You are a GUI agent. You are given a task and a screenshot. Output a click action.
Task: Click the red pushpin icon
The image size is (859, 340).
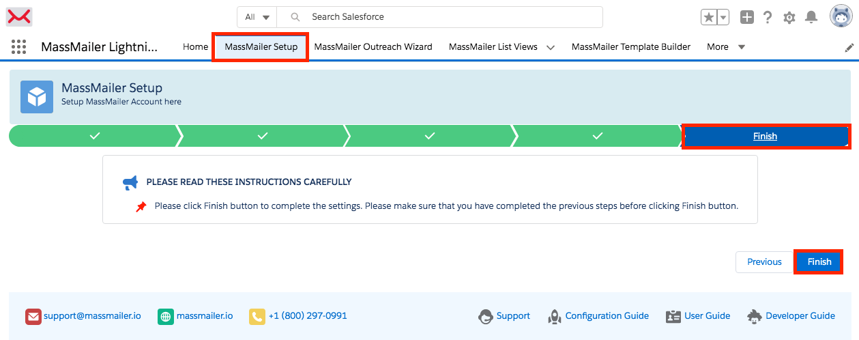[141, 206]
